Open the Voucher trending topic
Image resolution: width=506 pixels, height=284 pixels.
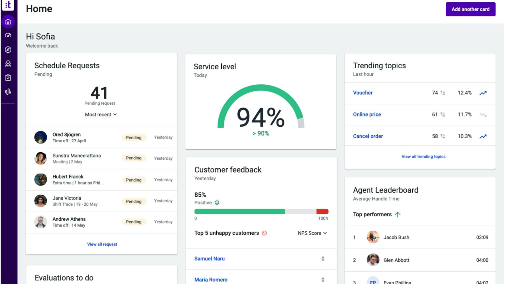pos(363,93)
